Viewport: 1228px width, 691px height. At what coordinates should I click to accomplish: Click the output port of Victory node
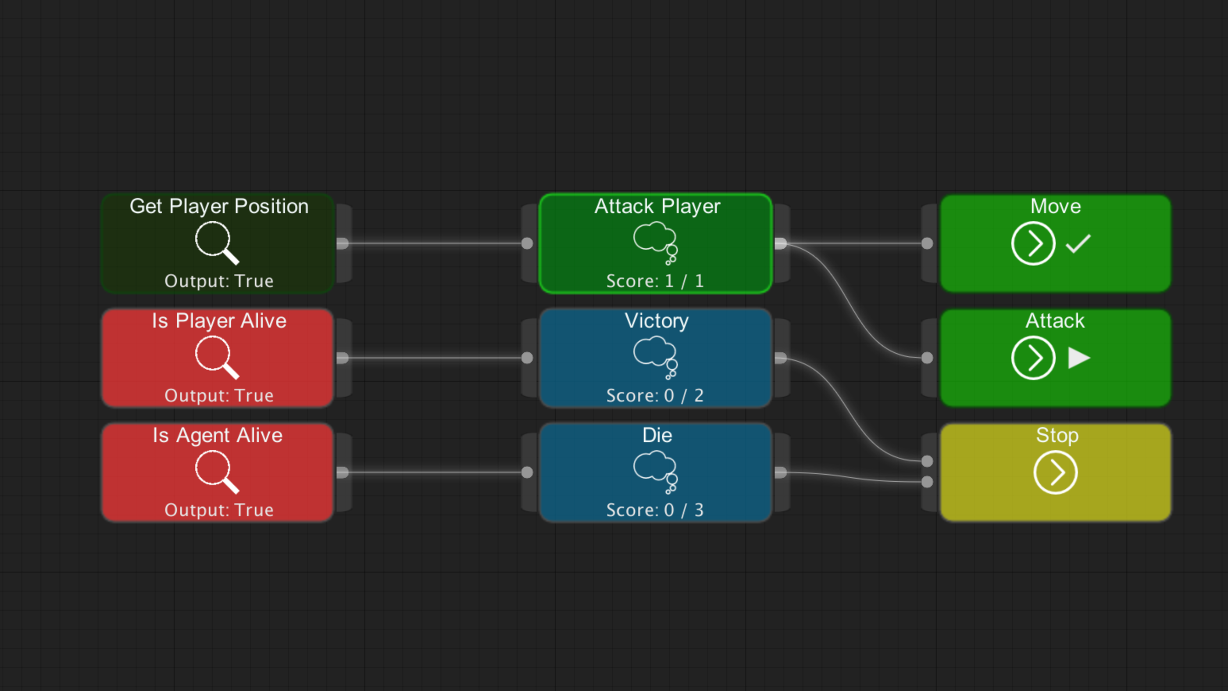tap(780, 358)
